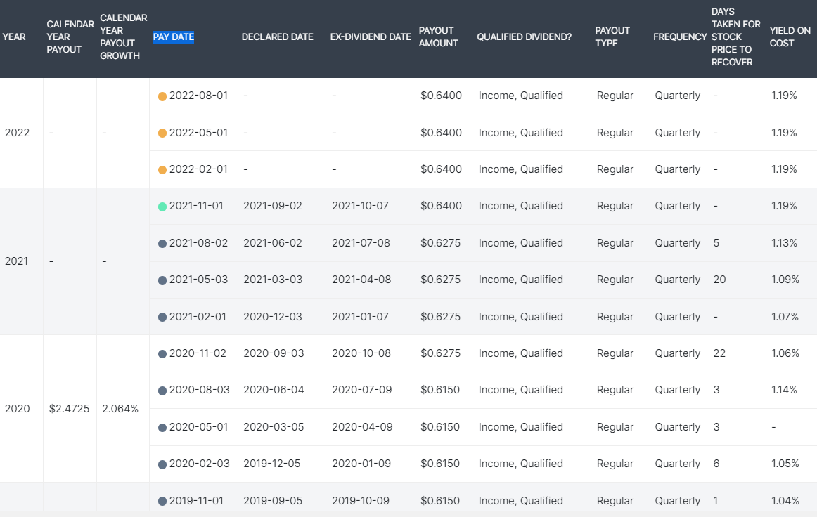Image resolution: width=817 pixels, height=517 pixels.
Task: Select pay date 2022-08-01
Action: point(198,96)
